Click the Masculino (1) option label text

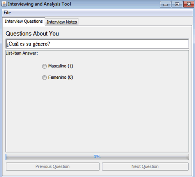point(60,66)
